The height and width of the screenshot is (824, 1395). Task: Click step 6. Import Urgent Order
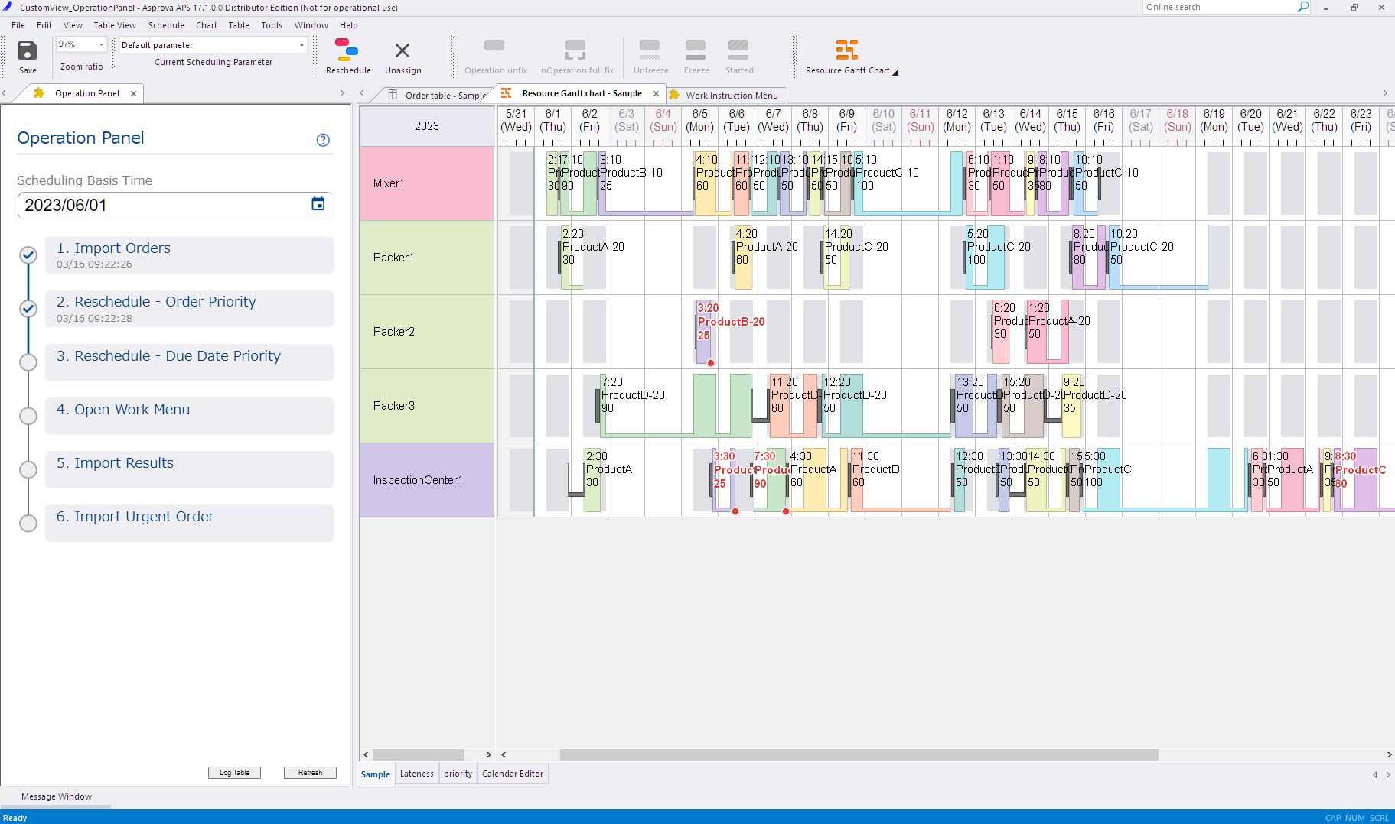point(189,524)
